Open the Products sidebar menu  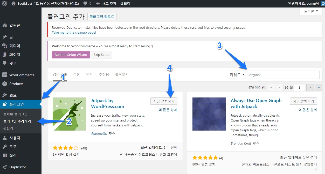pyautogui.click(x=16, y=84)
